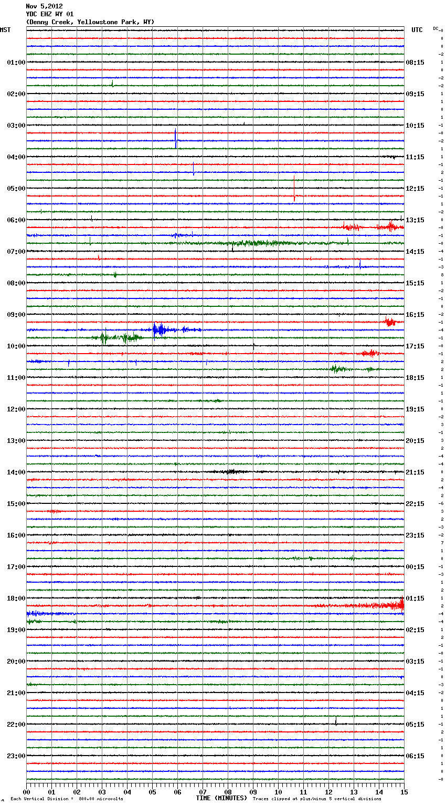Click the 09:15 UTC row label
This screenshot has height=806, width=446.
pyautogui.click(x=415, y=94)
